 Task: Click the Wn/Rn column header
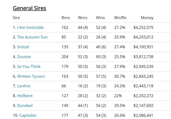tap(121, 18)
